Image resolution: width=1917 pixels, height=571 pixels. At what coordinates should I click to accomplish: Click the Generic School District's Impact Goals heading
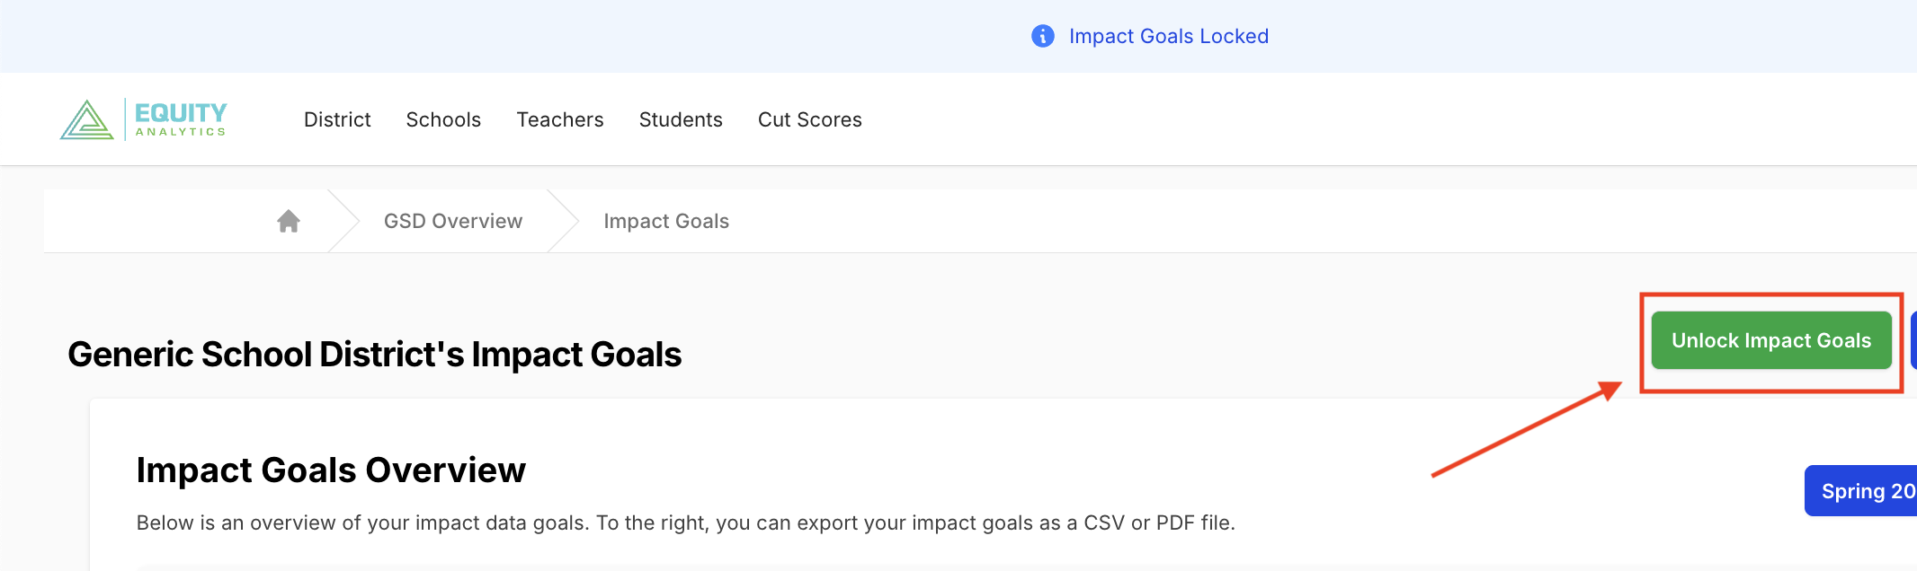pyautogui.click(x=374, y=354)
